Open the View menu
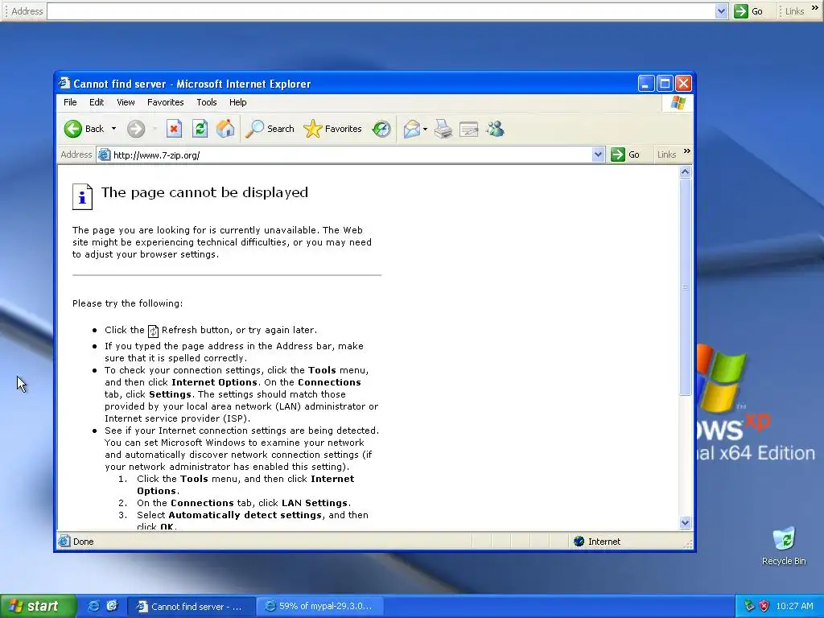The height and width of the screenshot is (618, 824). coord(126,102)
